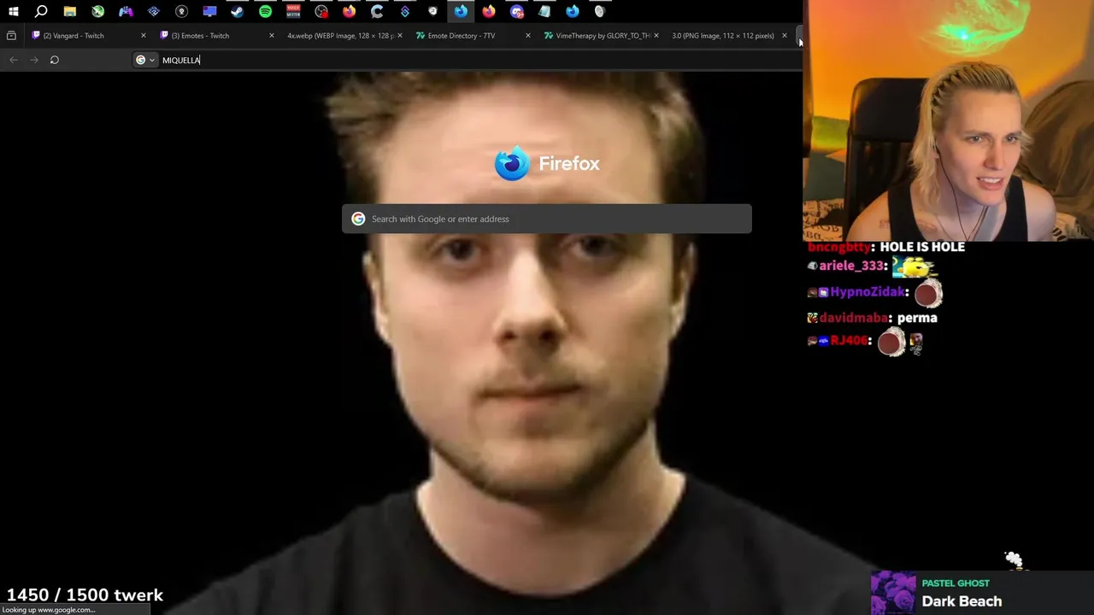Click the PASTEL GHOST artist name
This screenshot has width=1094, height=615.
pyautogui.click(x=956, y=583)
